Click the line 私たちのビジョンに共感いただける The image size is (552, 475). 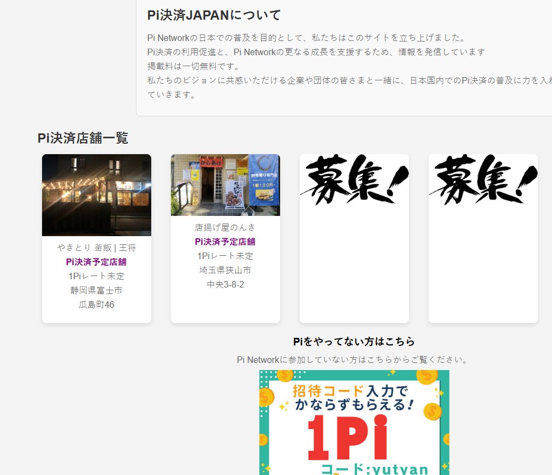[349, 80]
